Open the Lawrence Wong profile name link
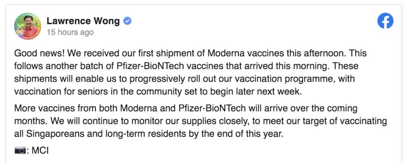405x163 pixels. pyautogui.click(x=83, y=21)
